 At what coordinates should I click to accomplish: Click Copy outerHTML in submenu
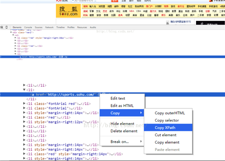[x=169, y=113]
